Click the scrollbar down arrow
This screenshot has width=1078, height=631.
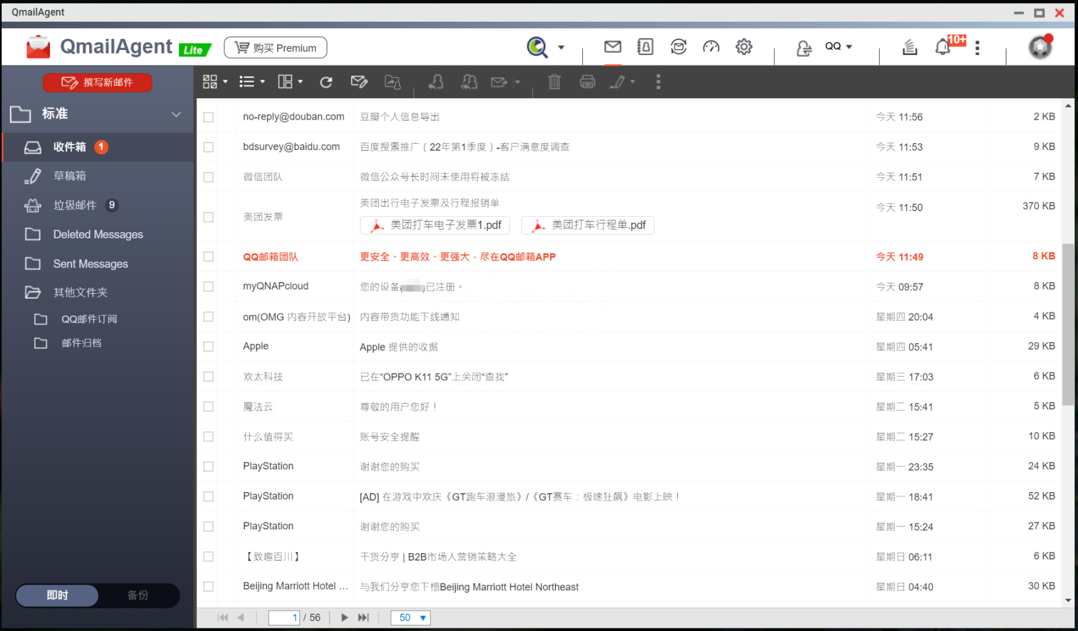coord(1068,600)
